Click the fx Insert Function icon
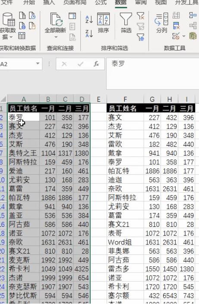199x304 pixels. (x=96, y=64)
